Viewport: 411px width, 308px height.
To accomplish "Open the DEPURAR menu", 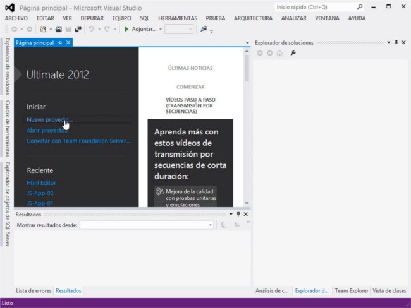I will tap(92, 18).
